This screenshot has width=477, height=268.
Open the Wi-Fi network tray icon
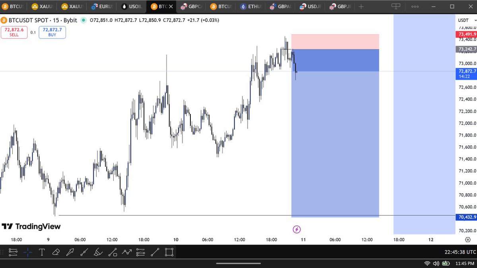427,263
